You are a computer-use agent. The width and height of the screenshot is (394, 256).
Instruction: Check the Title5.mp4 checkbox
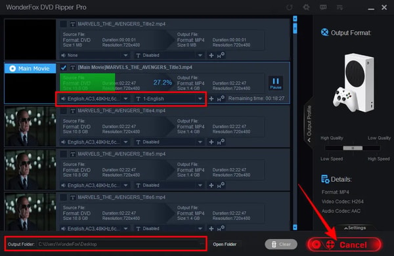64,154
